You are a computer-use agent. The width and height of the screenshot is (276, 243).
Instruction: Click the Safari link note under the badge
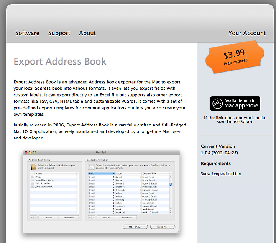[x=235, y=120]
